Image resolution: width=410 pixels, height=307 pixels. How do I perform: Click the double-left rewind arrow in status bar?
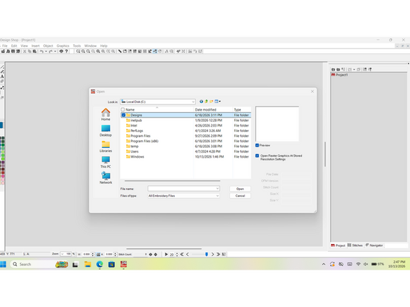point(181,254)
